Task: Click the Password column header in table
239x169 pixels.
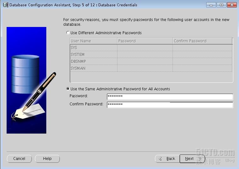Action: (145, 41)
